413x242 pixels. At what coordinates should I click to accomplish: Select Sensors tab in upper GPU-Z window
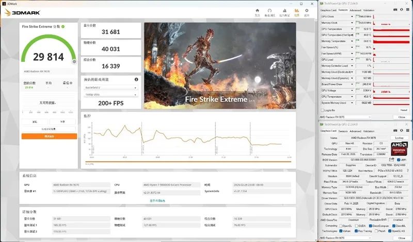(x=343, y=10)
